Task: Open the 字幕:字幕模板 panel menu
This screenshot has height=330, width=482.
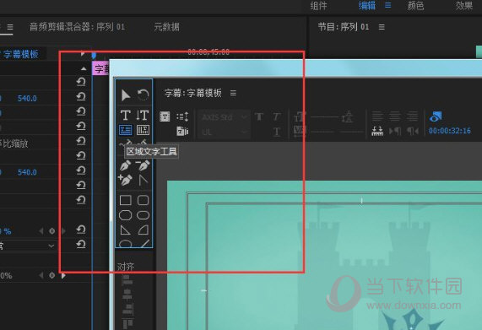Action: pyautogui.click(x=233, y=93)
